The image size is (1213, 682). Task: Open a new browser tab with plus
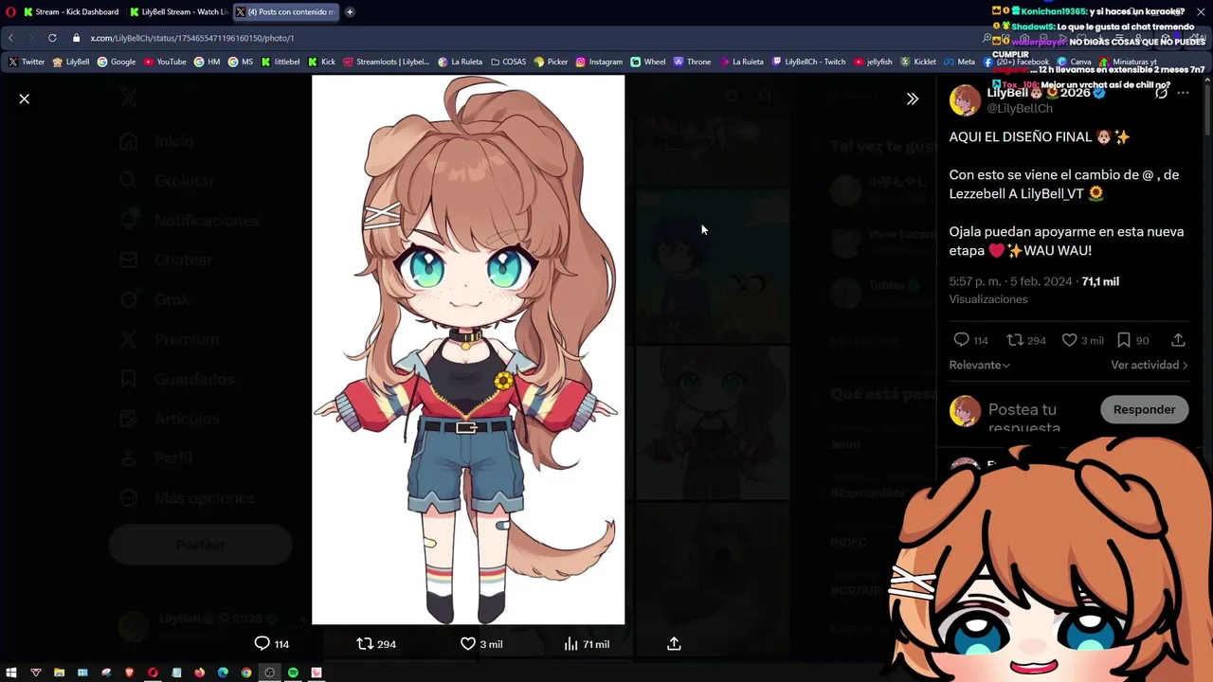pyautogui.click(x=350, y=11)
